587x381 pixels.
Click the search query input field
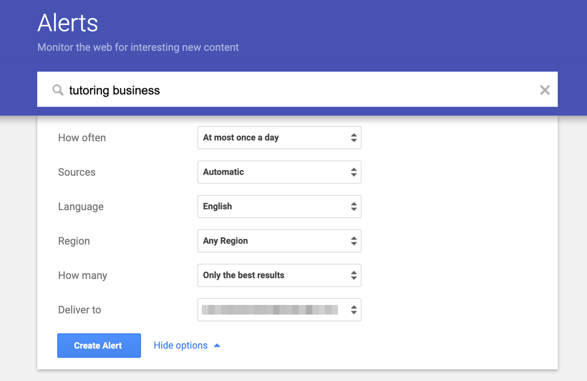pos(248,90)
